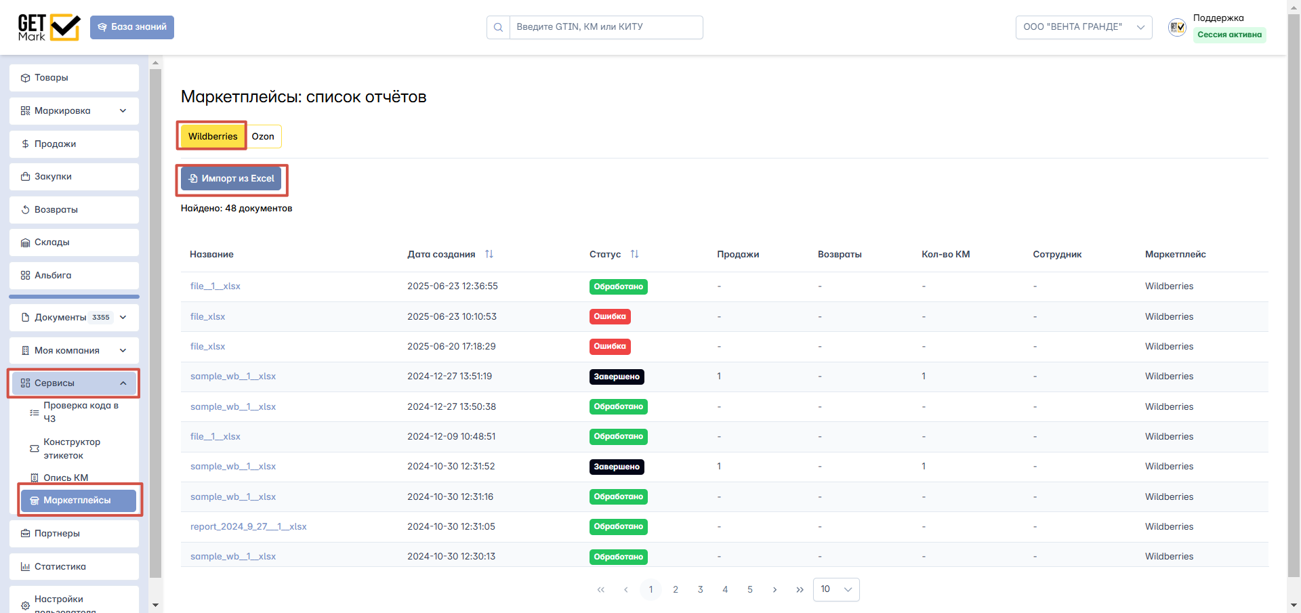Click the Возвраты return arrow icon

click(26, 210)
